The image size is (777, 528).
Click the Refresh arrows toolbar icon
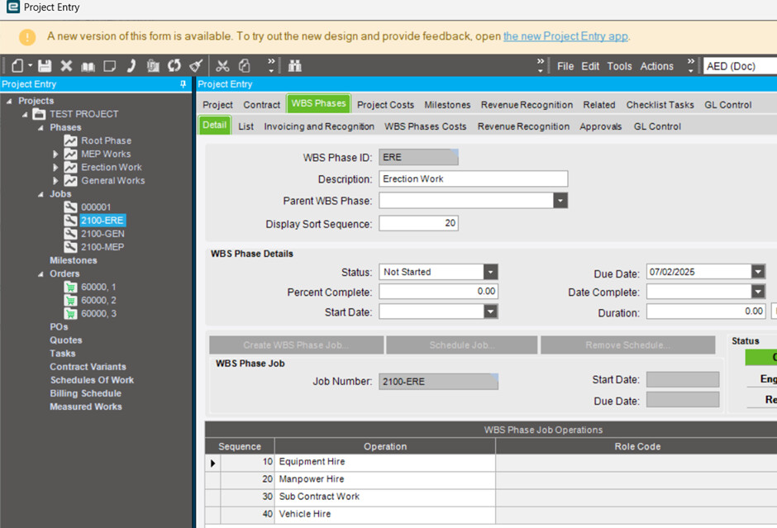pyautogui.click(x=174, y=66)
